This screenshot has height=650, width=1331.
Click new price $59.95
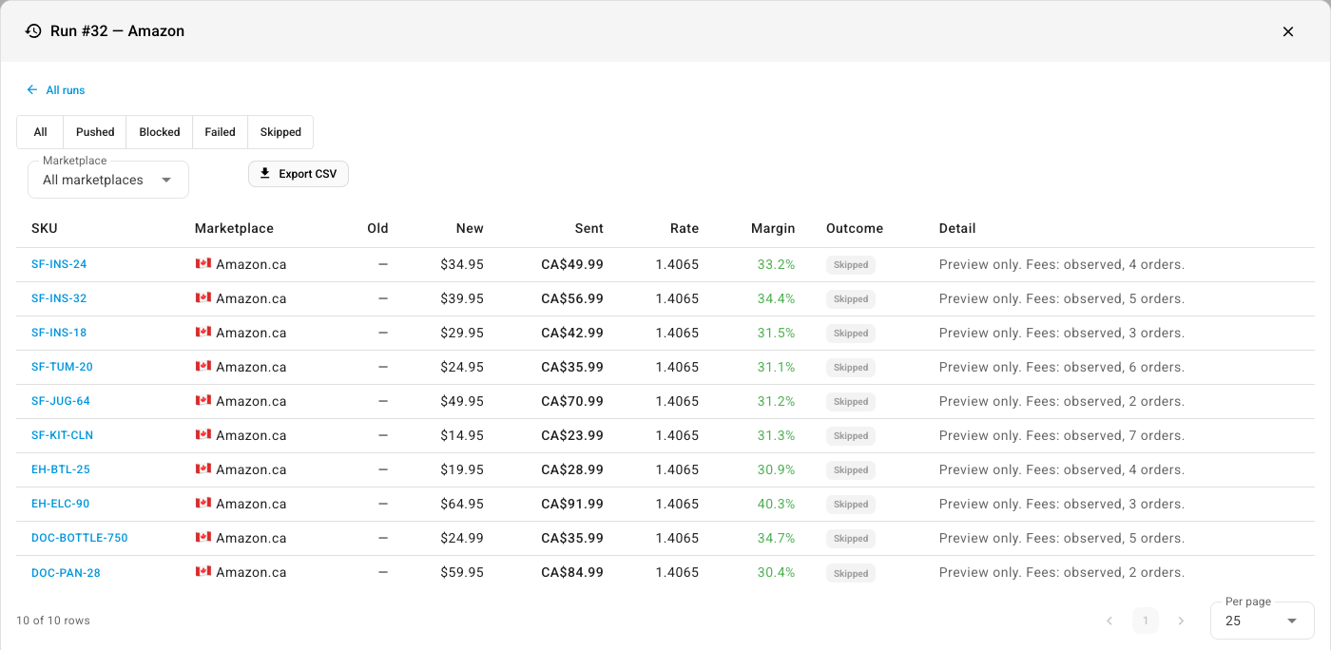462,572
